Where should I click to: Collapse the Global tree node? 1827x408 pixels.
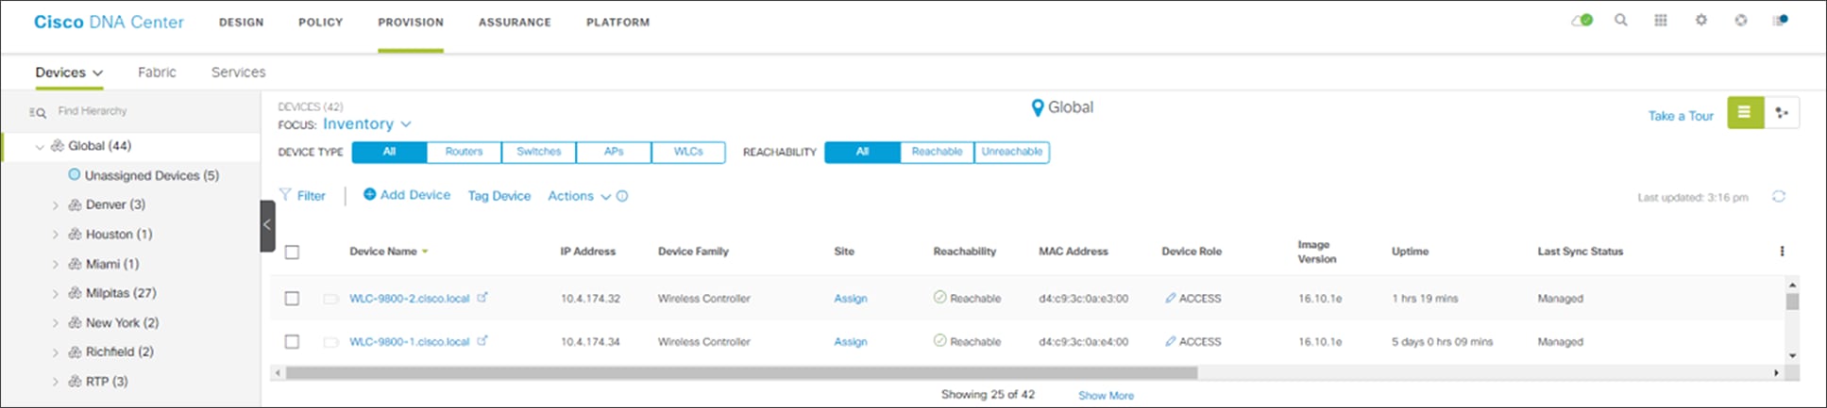click(40, 146)
